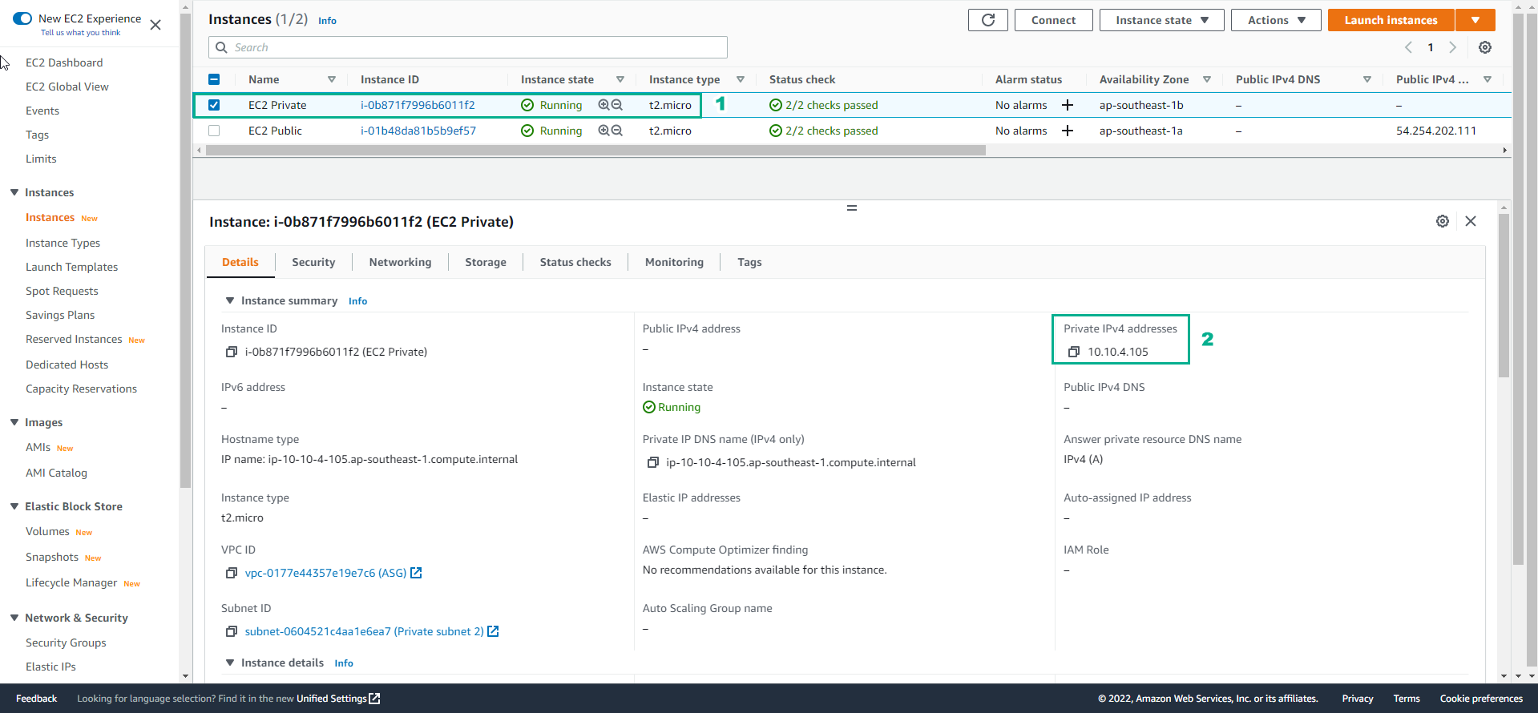Sort by Instance type column arrow
The image size is (1538, 713).
[x=741, y=79]
